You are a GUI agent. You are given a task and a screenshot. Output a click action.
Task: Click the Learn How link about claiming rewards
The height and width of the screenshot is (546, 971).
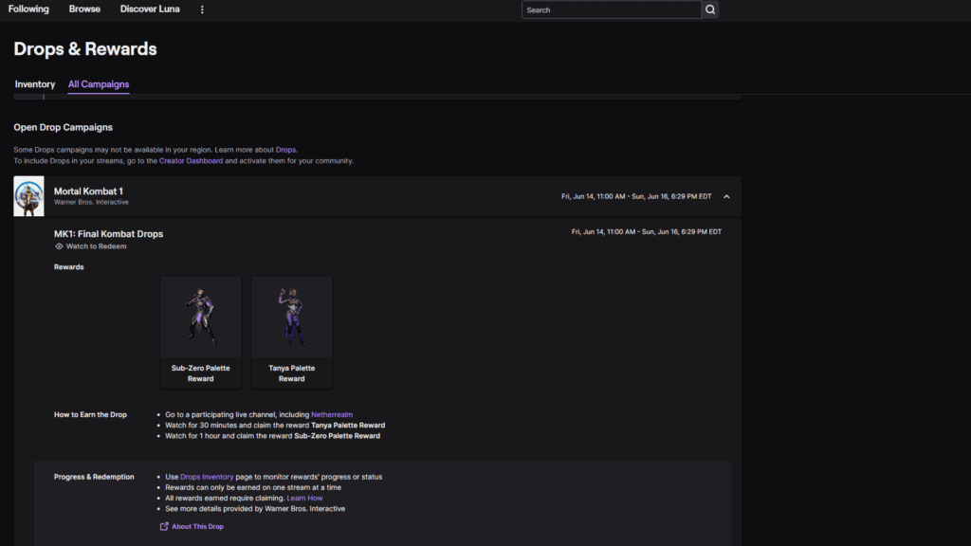click(305, 498)
